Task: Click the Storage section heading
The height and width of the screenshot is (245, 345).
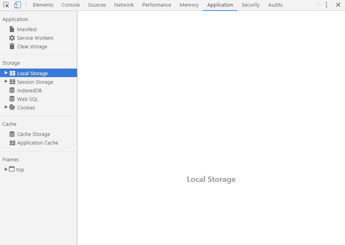Action: click(x=11, y=63)
